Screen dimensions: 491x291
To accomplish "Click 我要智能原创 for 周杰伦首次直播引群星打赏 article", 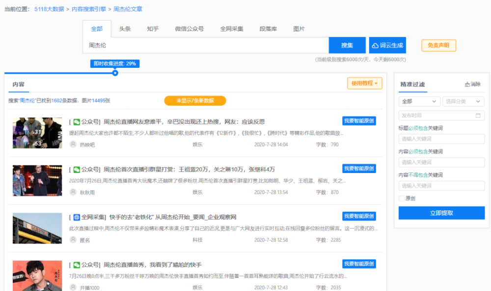I will (x=359, y=169).
